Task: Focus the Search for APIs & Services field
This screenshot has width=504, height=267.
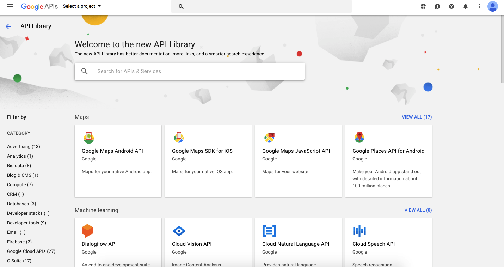Action: coord(190,71)
